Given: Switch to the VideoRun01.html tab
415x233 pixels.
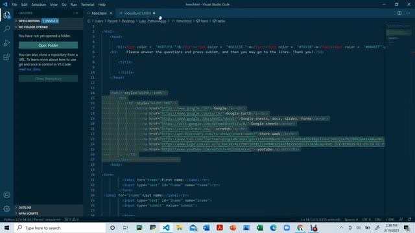Looking at the screenshot, I should coord(137,13).
